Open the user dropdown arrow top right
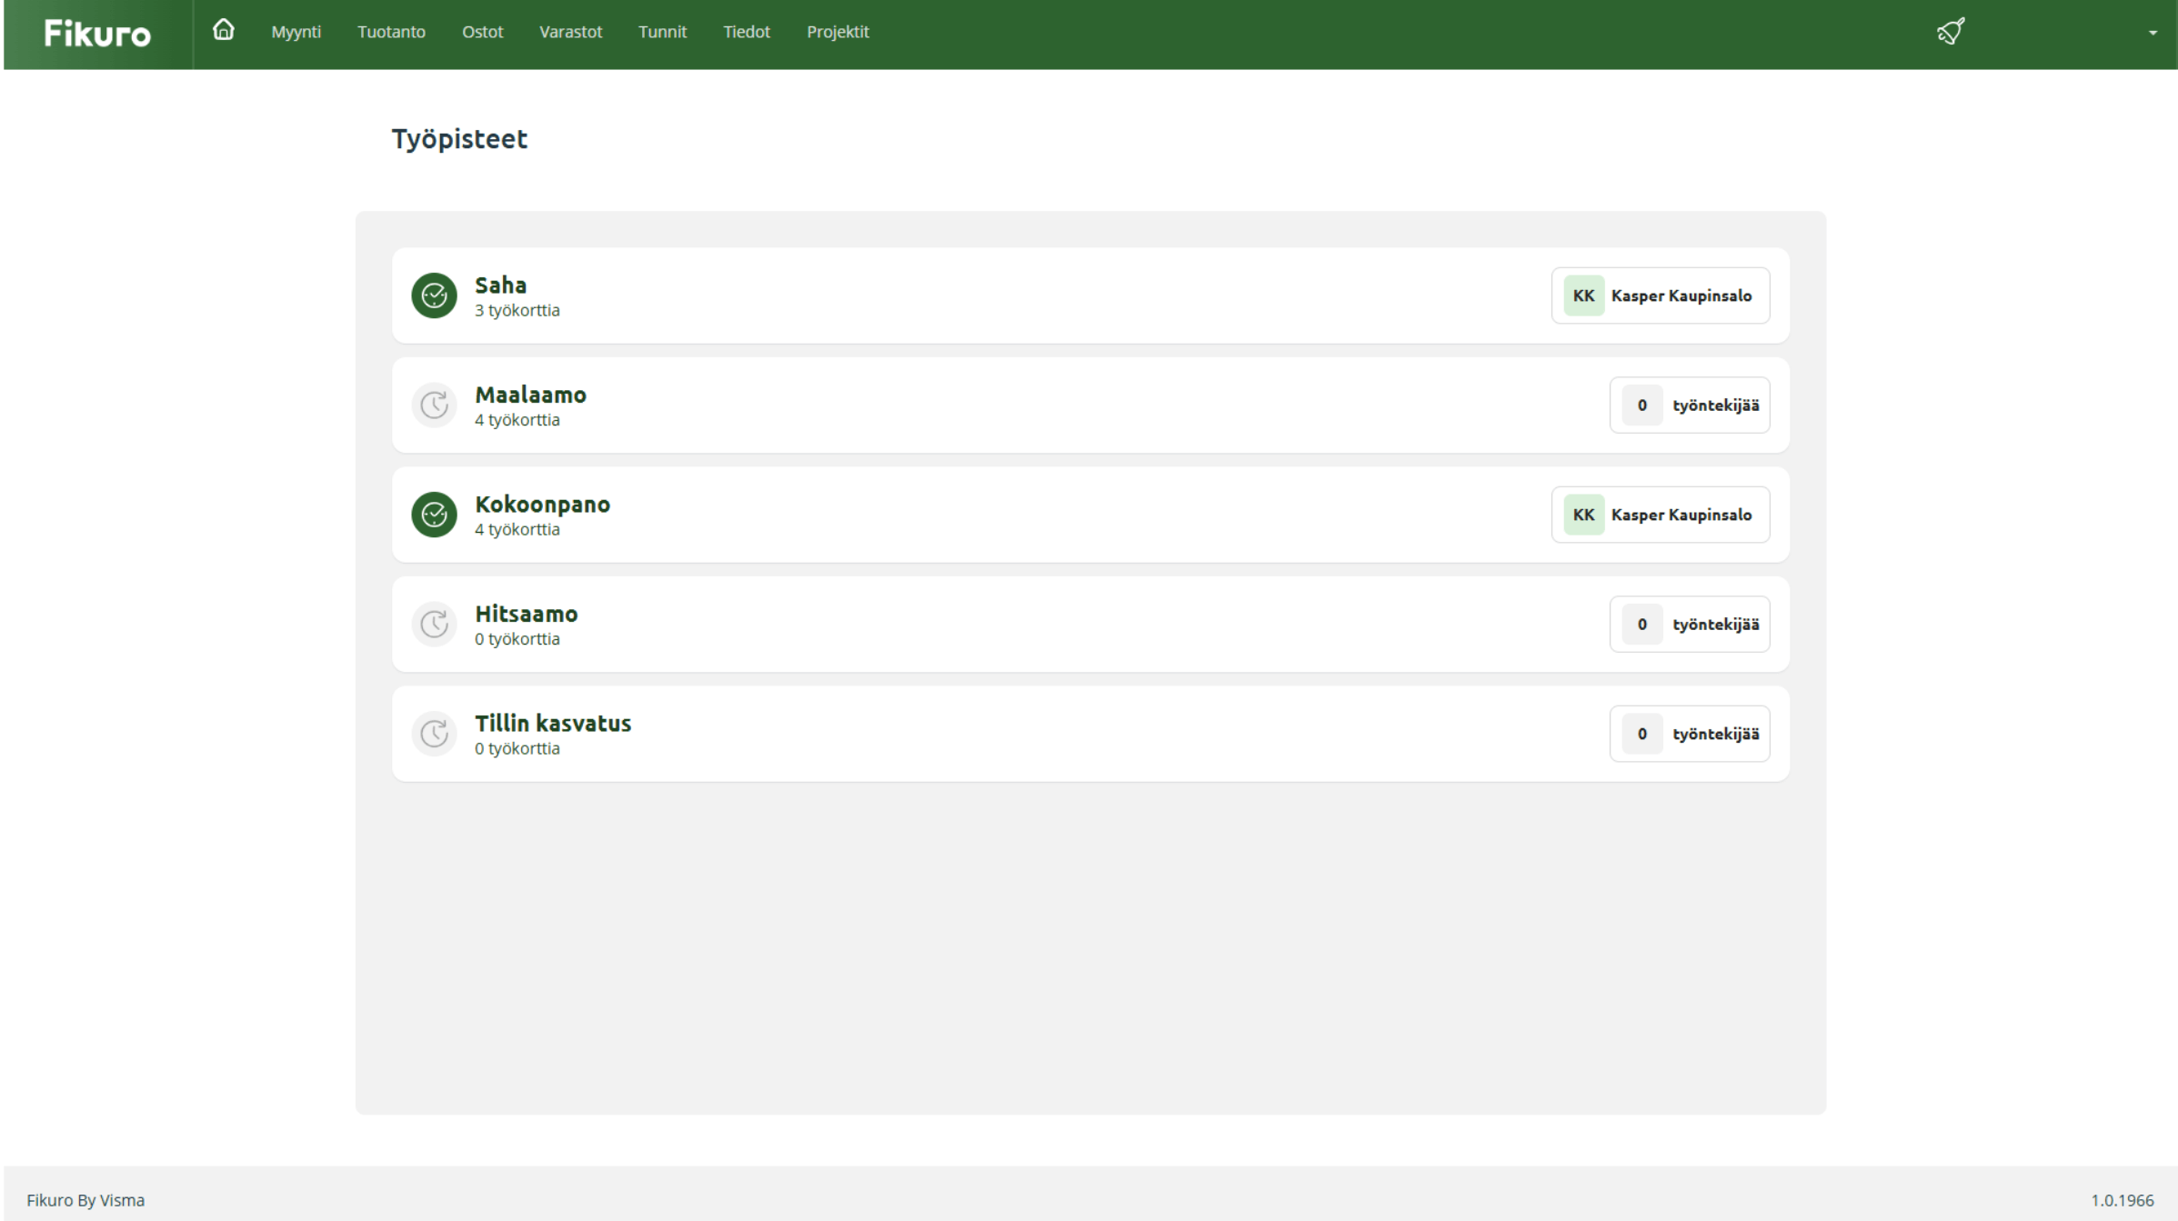The height and width of the screenshot is (1221, 2178). click(2152, 33)
